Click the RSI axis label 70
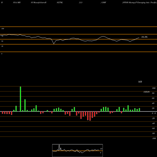157x157 pixels. click(x=2, y=36)
